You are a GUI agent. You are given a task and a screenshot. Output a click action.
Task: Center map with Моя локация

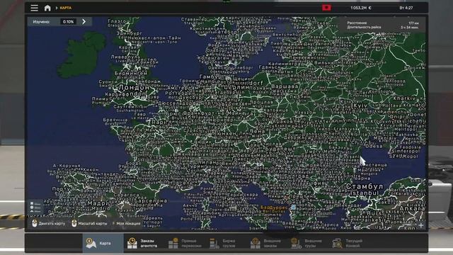click(126, 224)
